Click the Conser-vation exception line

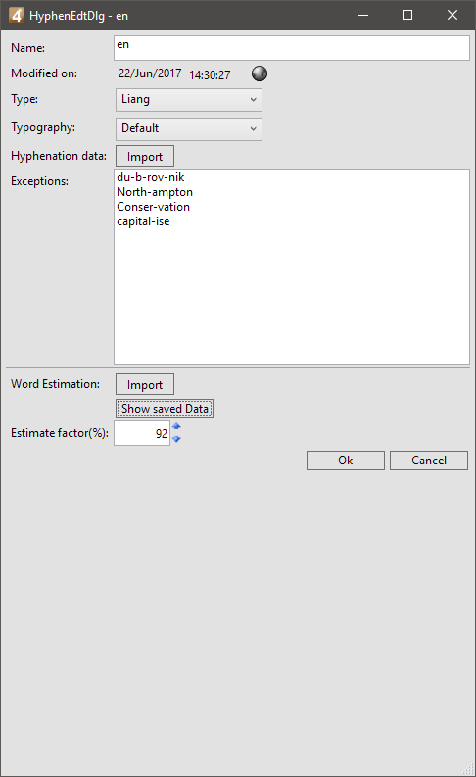click(x=153, y=207)
